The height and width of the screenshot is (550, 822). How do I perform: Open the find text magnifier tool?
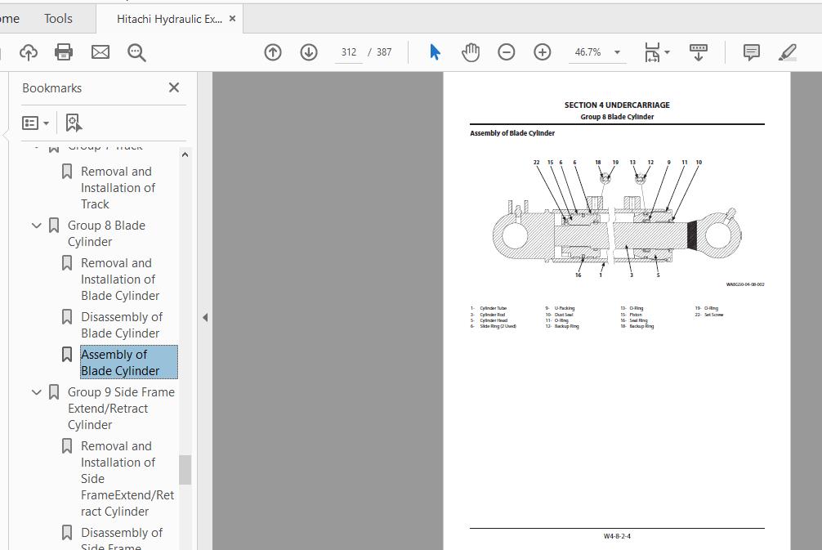[136, 52]
